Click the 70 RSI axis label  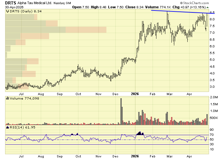click(x=212, y=135)
